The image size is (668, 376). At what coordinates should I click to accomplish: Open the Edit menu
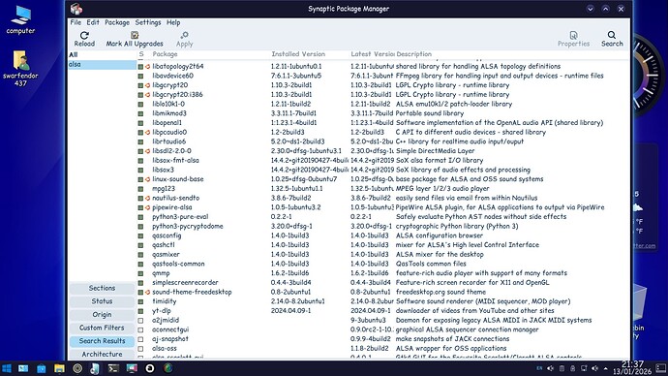click(x=93, y=22)
